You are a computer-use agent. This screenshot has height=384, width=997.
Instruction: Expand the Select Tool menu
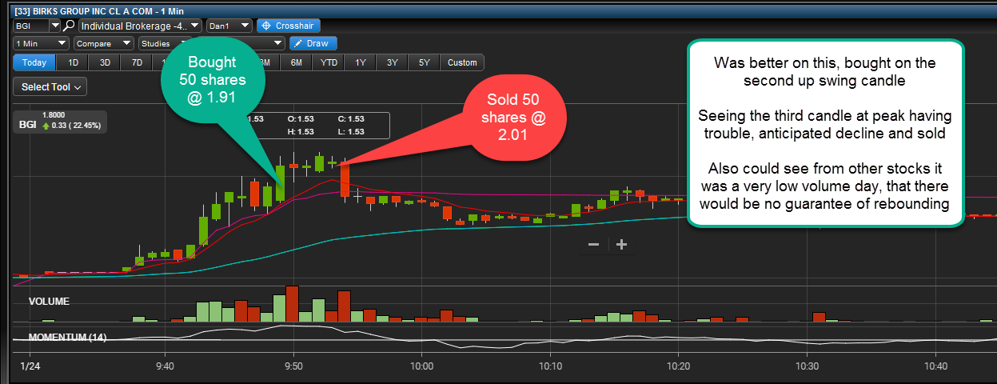point(50,86)
